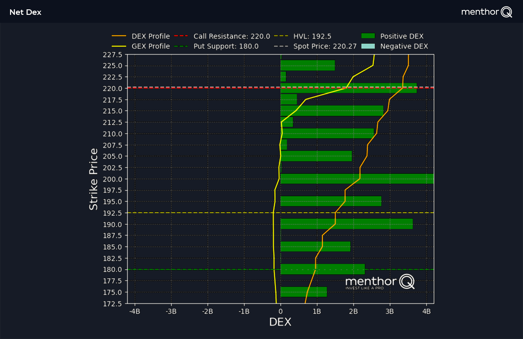
Task: Select the 185.0 strike DEX bar
Action: (x=315, y=247)
